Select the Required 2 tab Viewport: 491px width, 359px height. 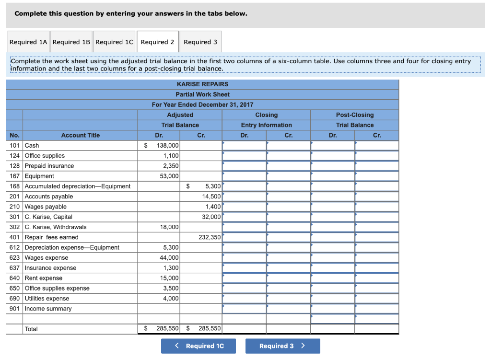(158, 42)
